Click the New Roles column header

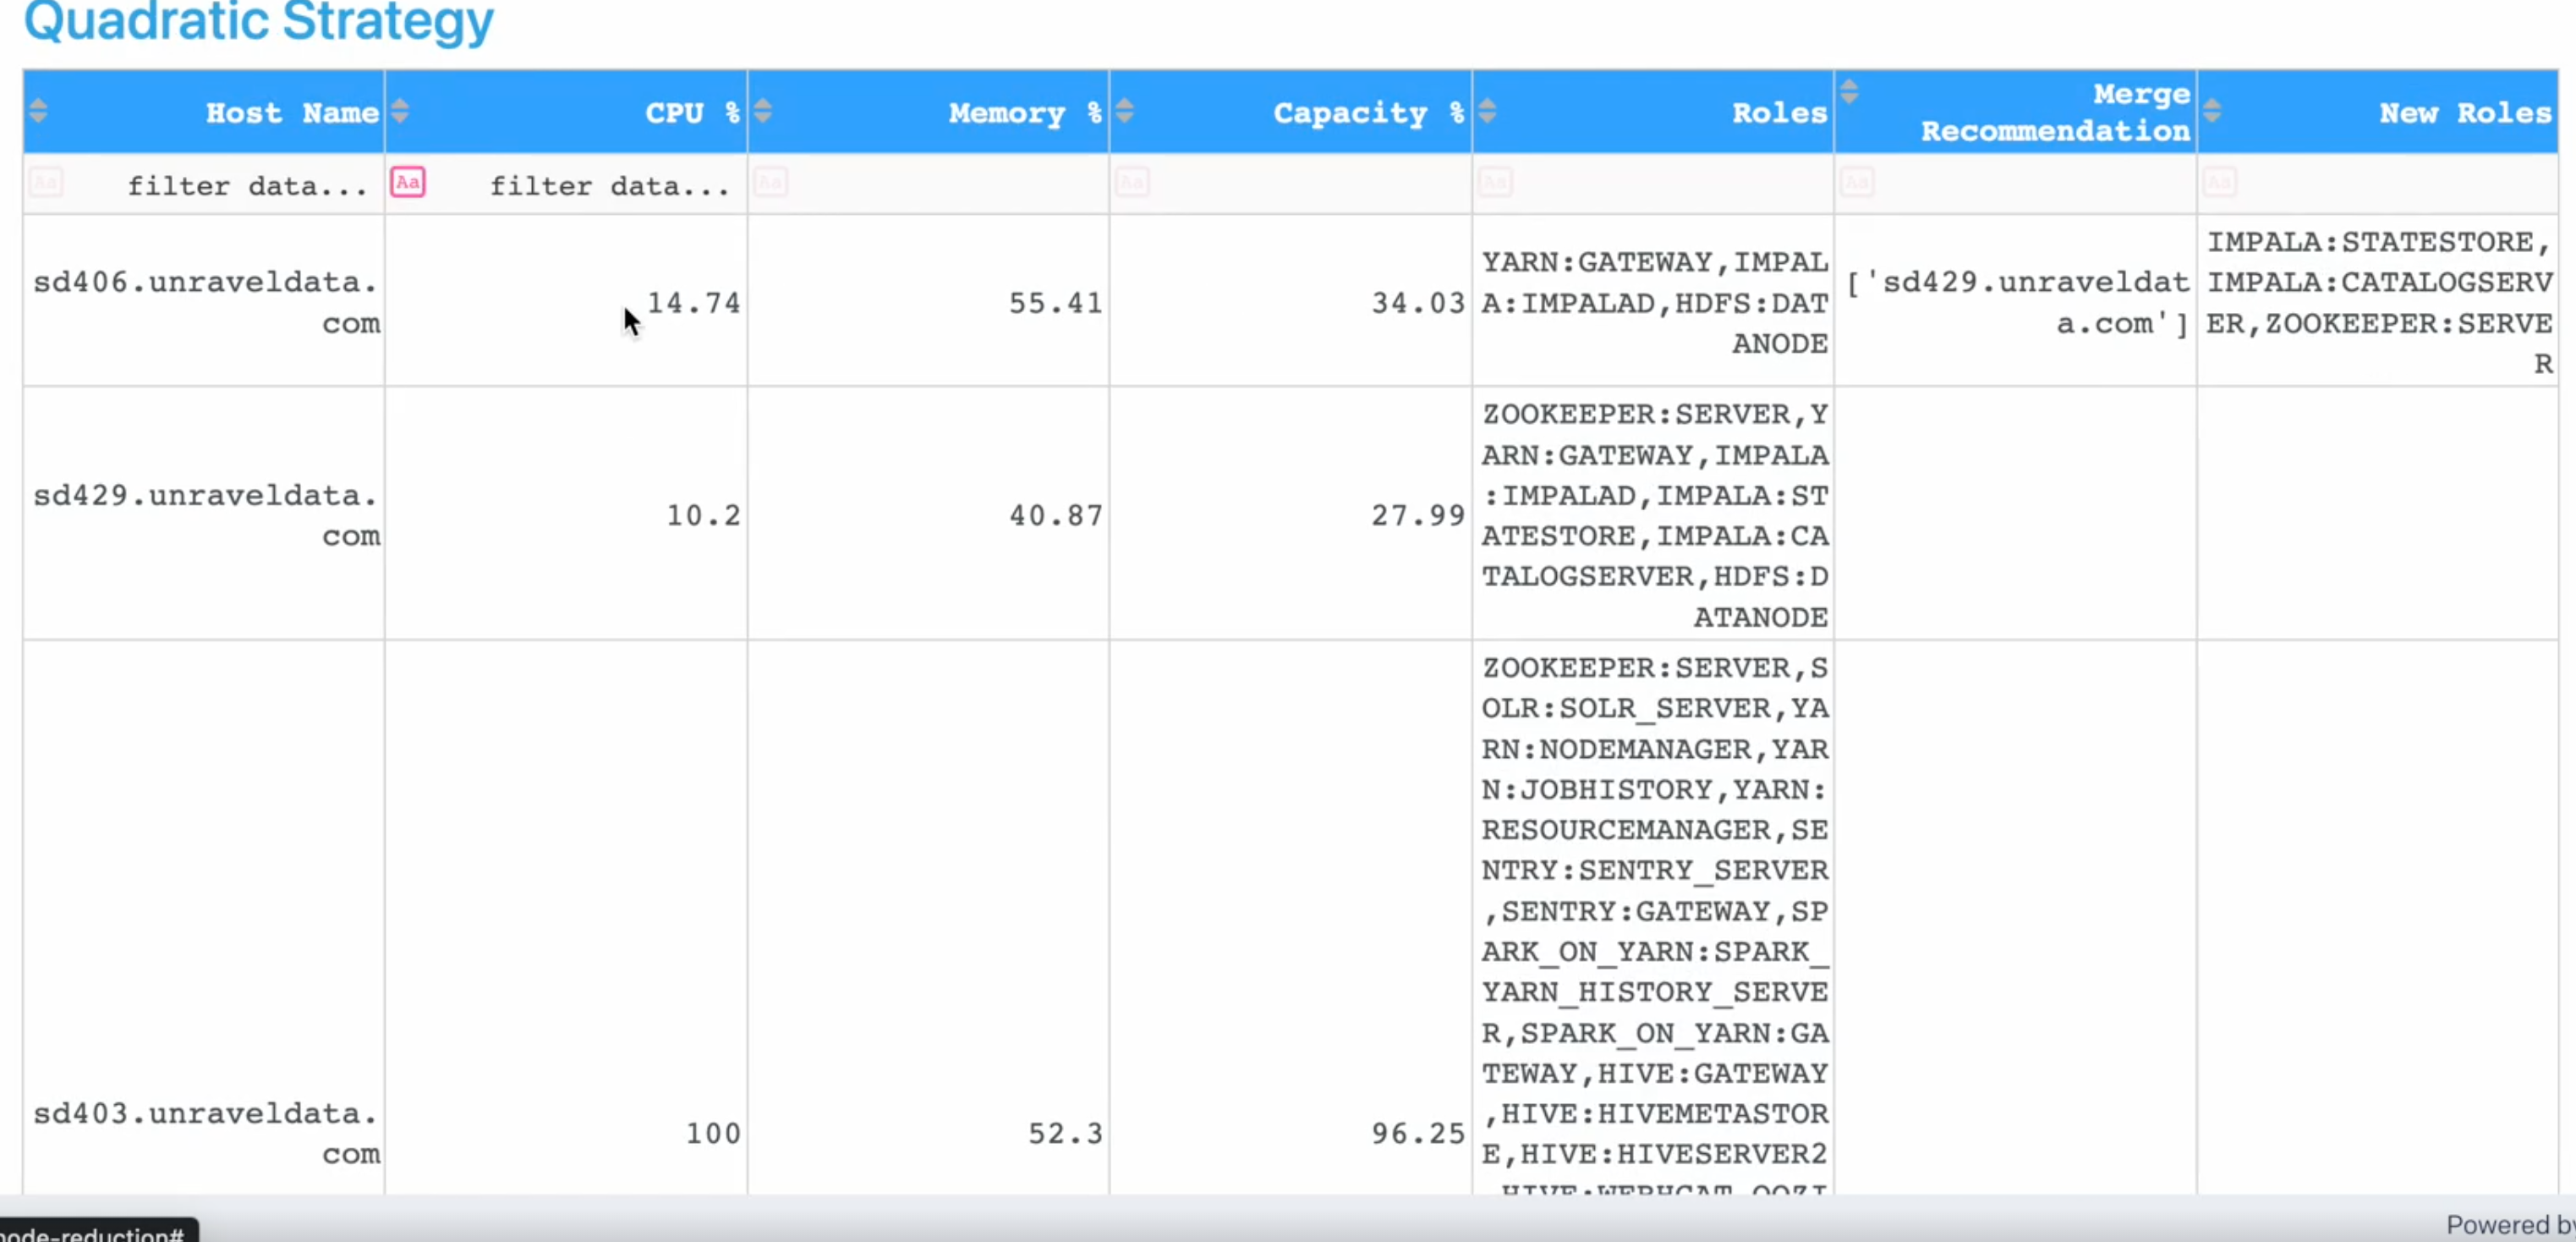coord(2378,112)
